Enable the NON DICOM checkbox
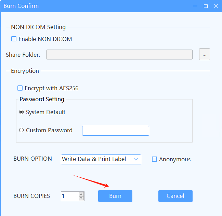222x216 pixels. point(14,39)
